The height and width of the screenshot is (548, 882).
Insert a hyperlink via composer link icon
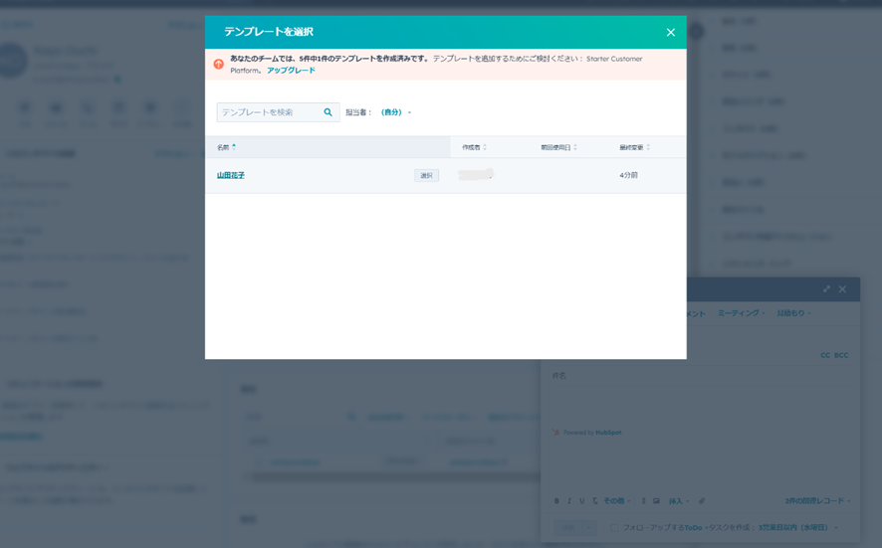pyautogui.click(x=643, y=501)
